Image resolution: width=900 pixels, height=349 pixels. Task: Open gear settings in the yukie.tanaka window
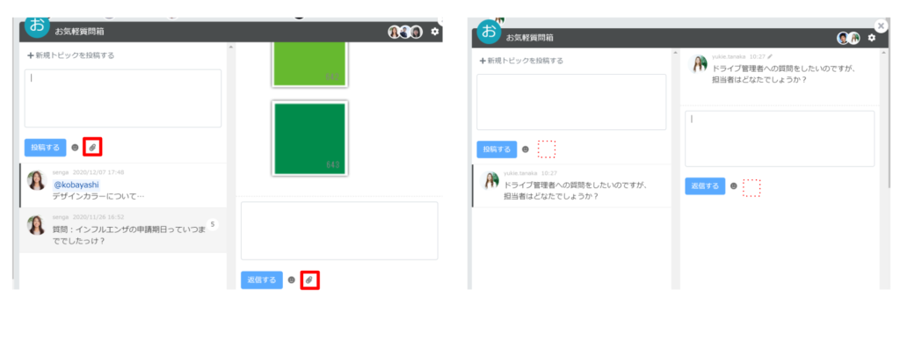pyautogui.click(x=871, y=38)
